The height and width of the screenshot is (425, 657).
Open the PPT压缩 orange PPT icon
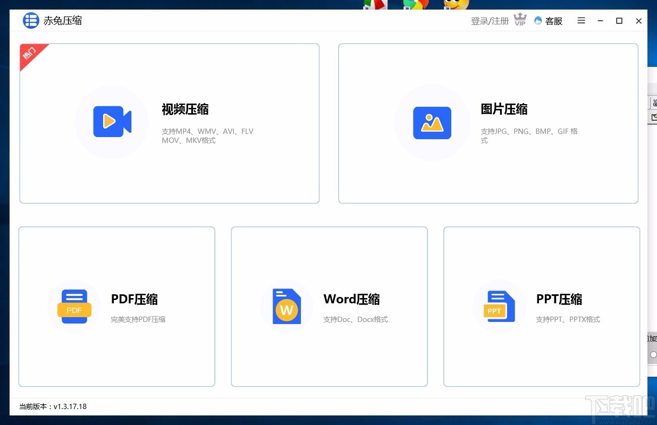pyautogui.click(x=499, y=306)
